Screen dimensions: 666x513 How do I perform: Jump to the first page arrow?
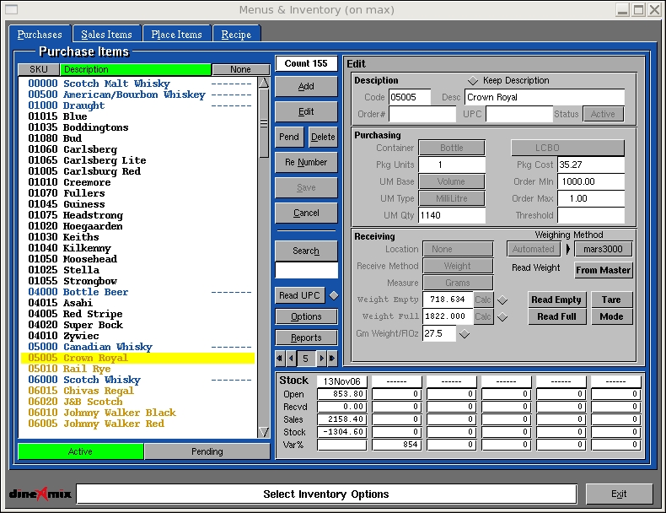280,359
